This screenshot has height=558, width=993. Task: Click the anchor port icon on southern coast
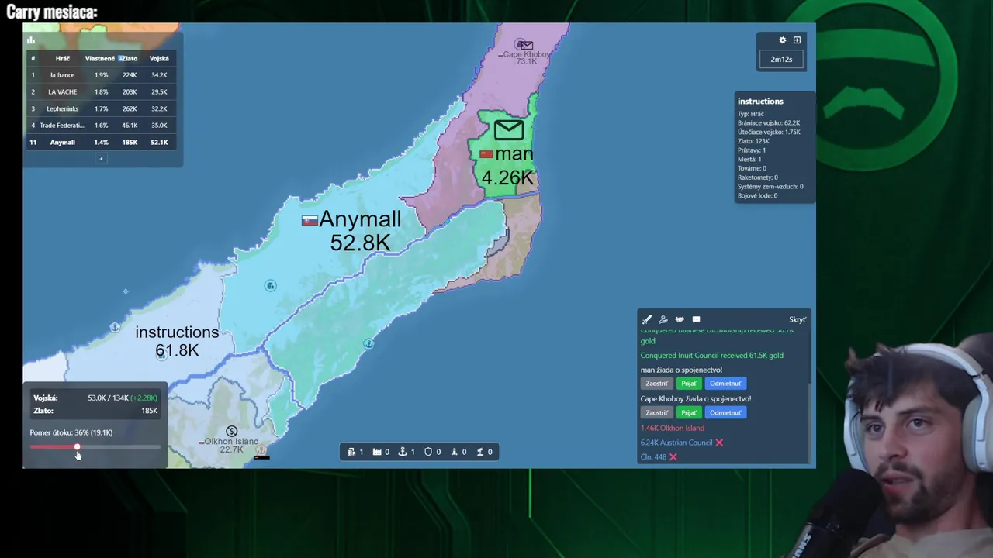pyautogui.click(x=368, y=343)
